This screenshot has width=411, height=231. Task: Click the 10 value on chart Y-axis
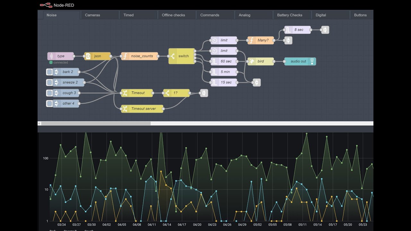click(47, 190)
